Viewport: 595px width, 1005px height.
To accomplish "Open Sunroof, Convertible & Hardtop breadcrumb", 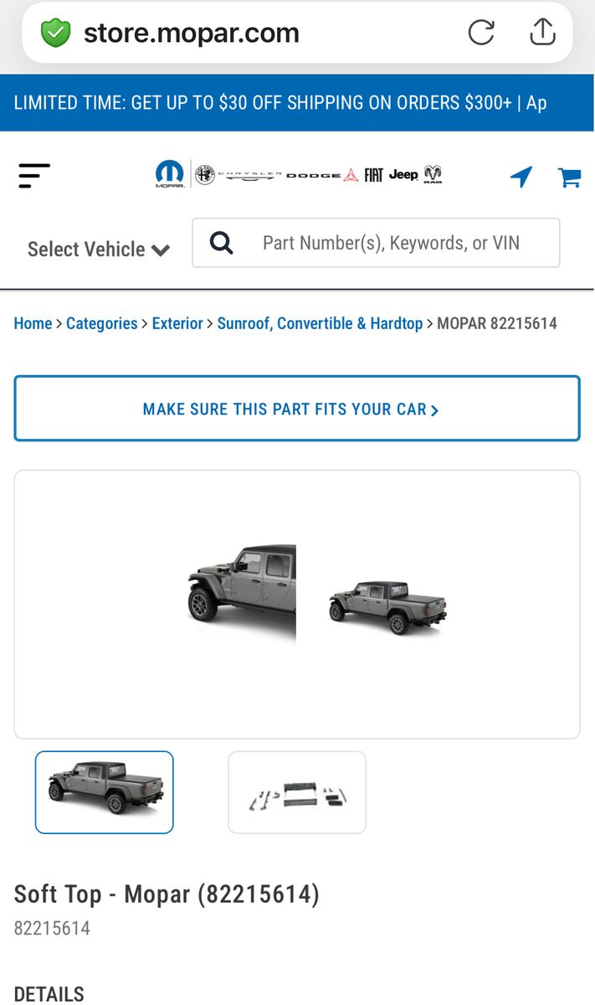I will coord(320,323).
